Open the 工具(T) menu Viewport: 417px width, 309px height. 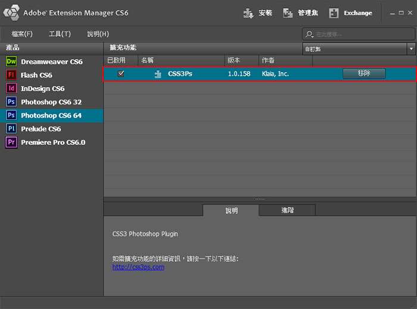point(60,34)
